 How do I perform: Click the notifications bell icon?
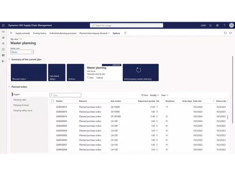click(210, 25)
